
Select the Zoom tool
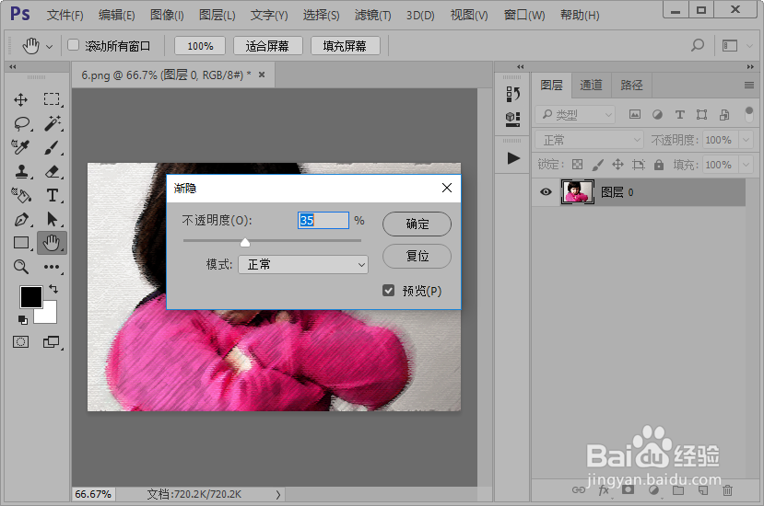coord(20,266)
